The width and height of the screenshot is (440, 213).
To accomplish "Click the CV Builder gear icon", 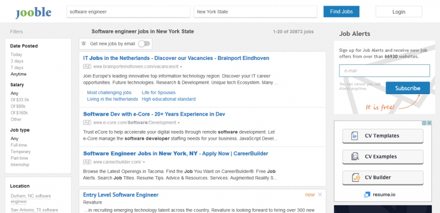I will click(x=355, y=177).
